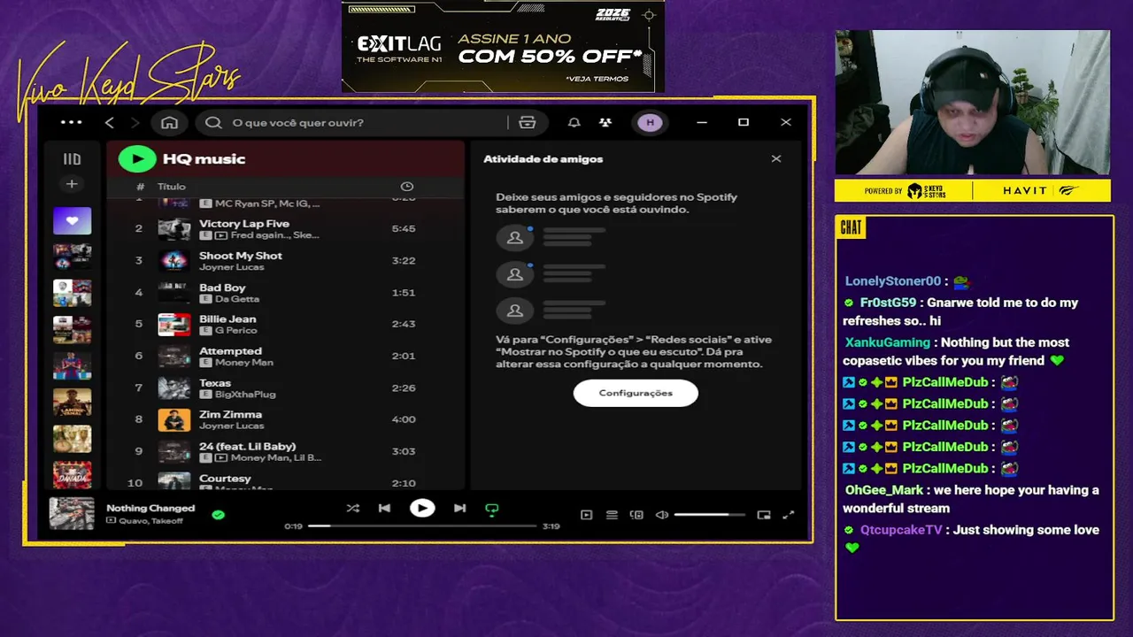Adjust the volume slider
This screenshot has width=1133, height=637.
point(711,515)
